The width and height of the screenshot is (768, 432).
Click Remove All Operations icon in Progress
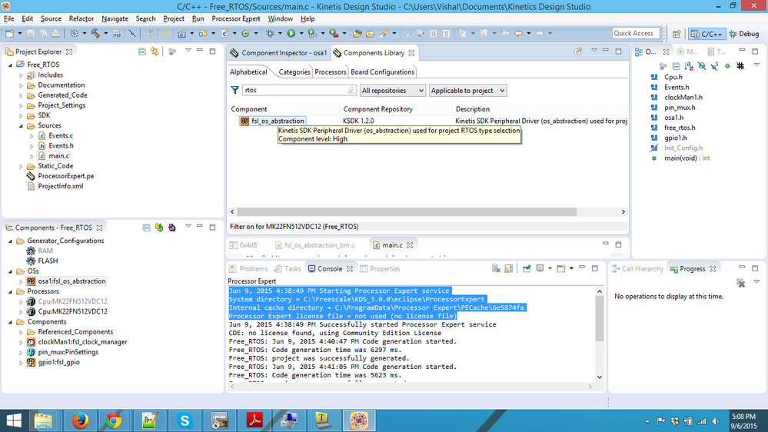pyautogui.click(x=740, y=283)
